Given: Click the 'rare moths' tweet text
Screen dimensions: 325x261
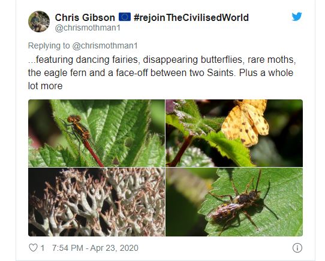Looking at the screenshot, I should tap(271, 60).
